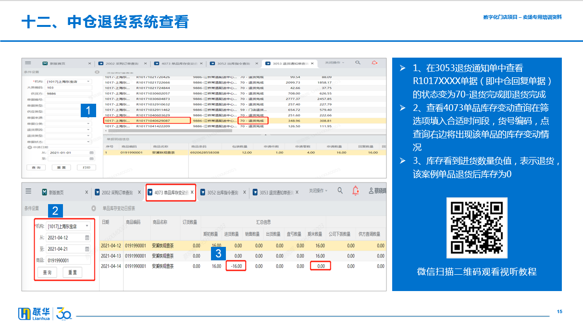Click -16.00 进货数量 cell
The width and height of the screenshot is (583, 329).
(236, 266)
